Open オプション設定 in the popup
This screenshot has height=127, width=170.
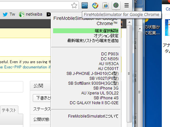tap(106, 36)
